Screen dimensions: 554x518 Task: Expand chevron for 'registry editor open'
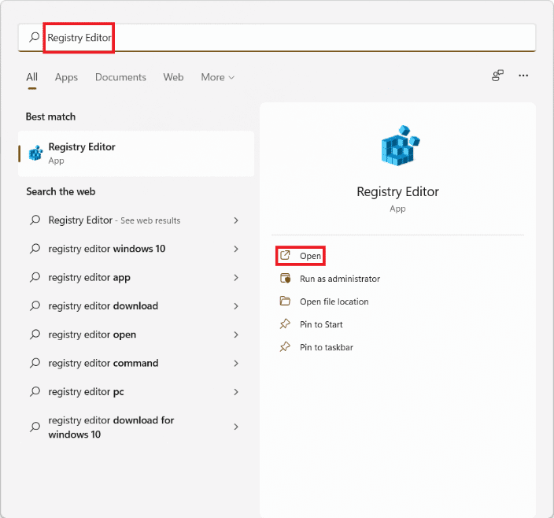[236, 335]
